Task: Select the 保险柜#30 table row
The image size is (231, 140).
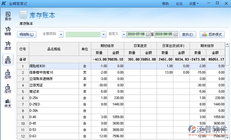Action: pyautogui.click(x=53, y=66)
